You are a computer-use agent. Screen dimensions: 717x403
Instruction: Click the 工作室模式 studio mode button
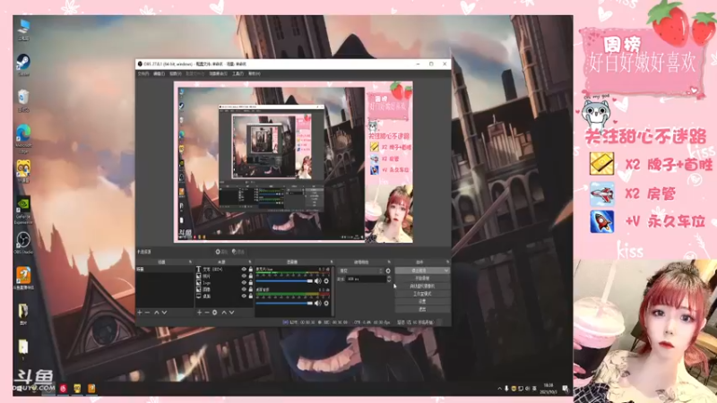click(x=422, y=294)
